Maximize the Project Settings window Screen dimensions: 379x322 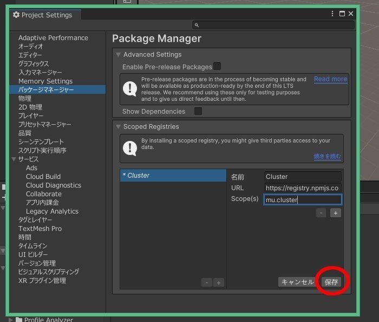click(342, 14)
